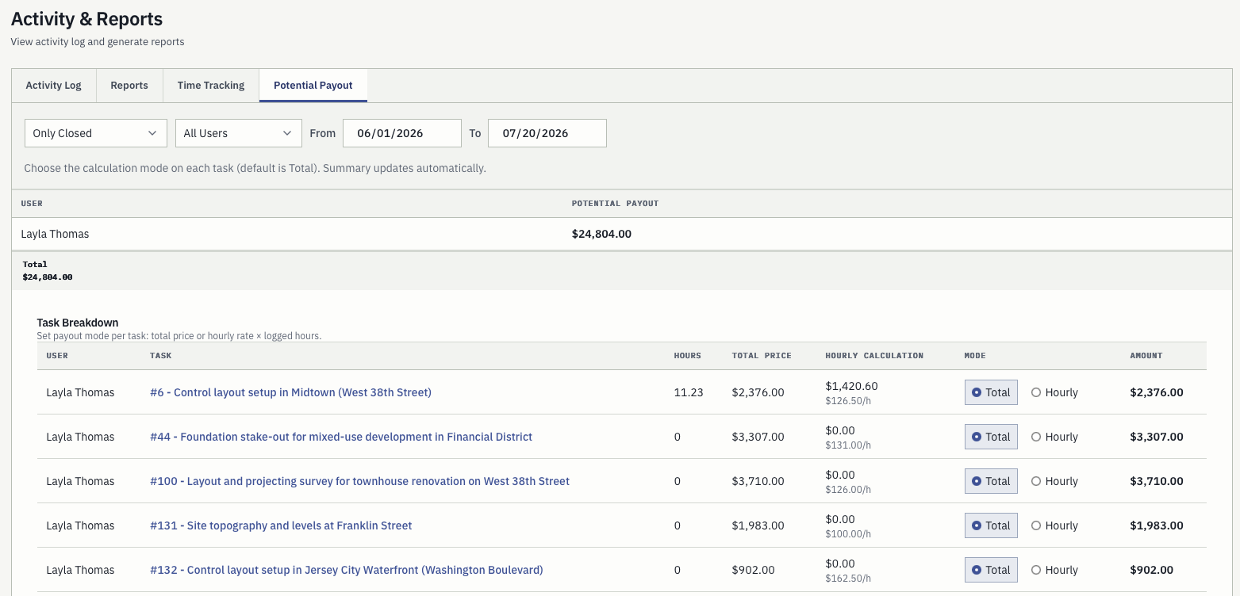Open task #6 Control layout setup in Midtown

pos(290,392)
